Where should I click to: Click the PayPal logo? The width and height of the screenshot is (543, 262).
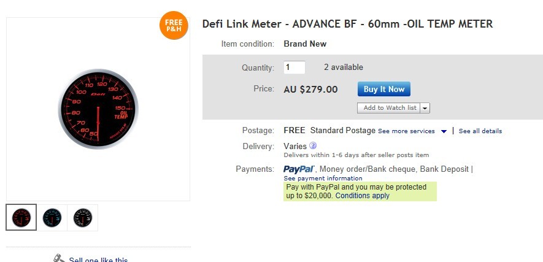pos(299,169)
